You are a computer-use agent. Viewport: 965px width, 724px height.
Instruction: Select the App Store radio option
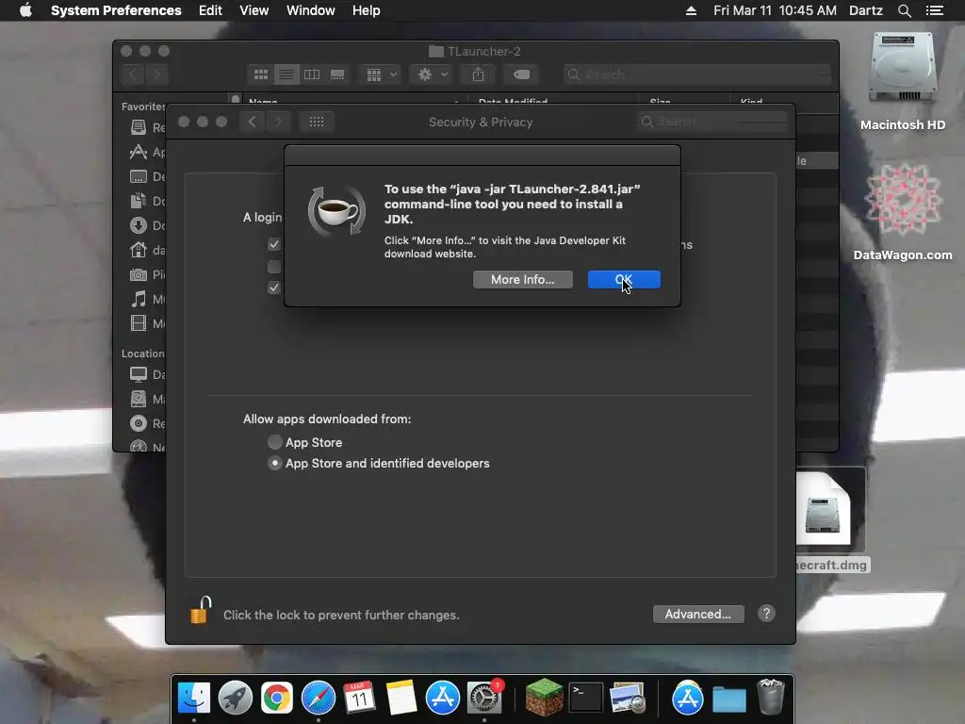[x=274, y=442]
